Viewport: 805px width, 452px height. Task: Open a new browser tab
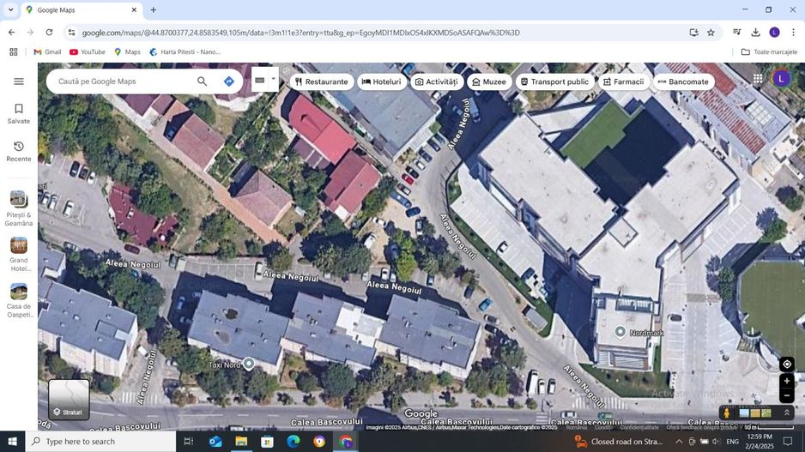tap(153, 9)
